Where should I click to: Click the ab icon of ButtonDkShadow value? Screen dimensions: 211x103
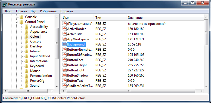click(64, 54)
